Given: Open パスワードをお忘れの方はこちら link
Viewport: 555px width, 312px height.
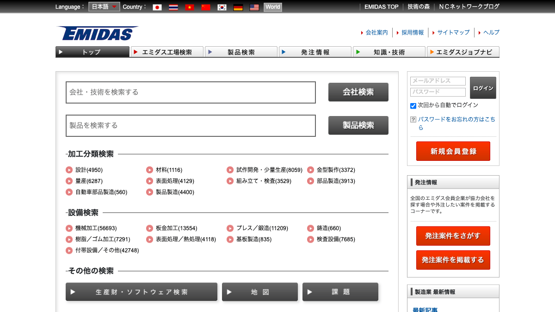Looking at the screenshot, I should (x=456, y=123).
